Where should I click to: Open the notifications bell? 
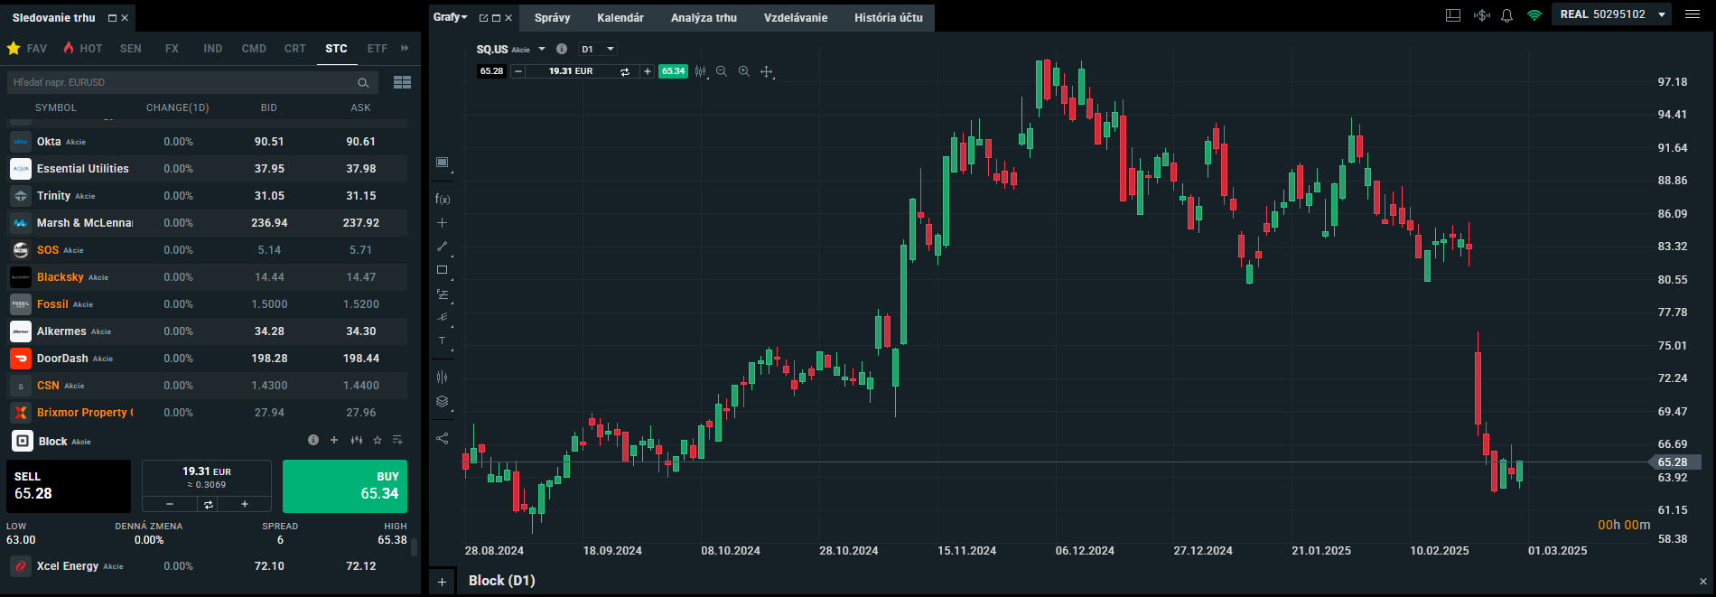pos(1506,15)
